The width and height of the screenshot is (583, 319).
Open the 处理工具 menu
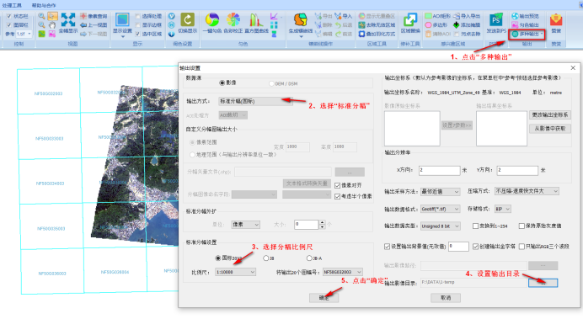12,6
